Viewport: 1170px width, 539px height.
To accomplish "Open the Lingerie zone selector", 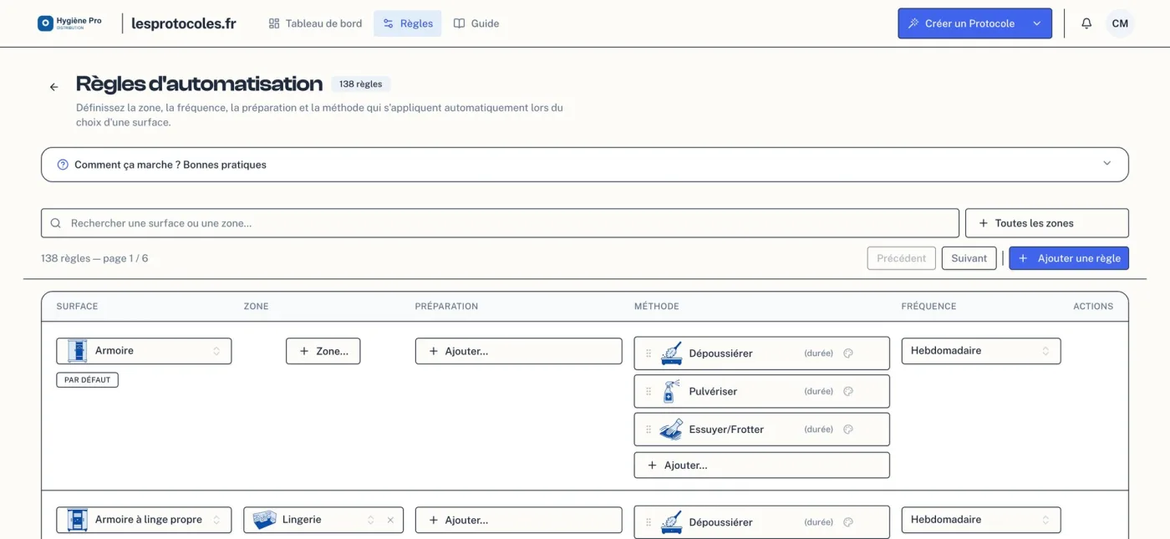I will (323, 520).
